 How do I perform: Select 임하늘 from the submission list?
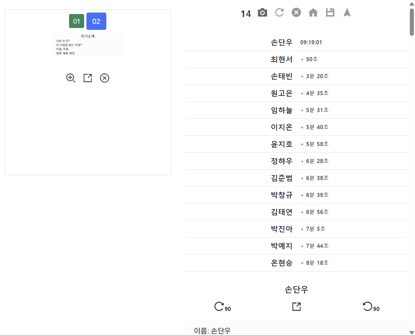click(296, 110)
